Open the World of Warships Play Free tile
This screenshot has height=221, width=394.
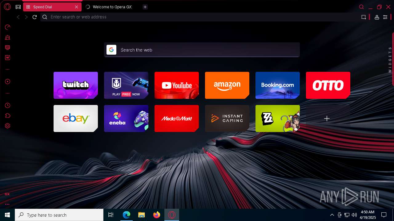click(126, 85)
